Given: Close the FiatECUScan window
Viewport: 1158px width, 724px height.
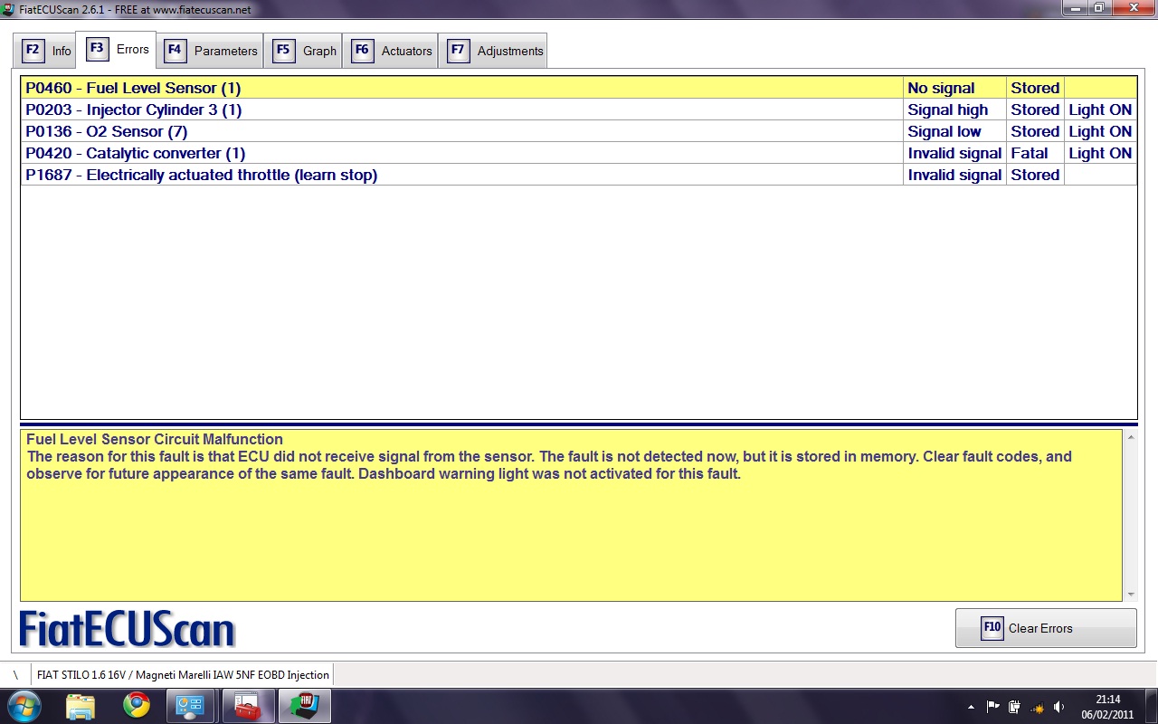Looking at the screenshot, I should point(1133,8).
